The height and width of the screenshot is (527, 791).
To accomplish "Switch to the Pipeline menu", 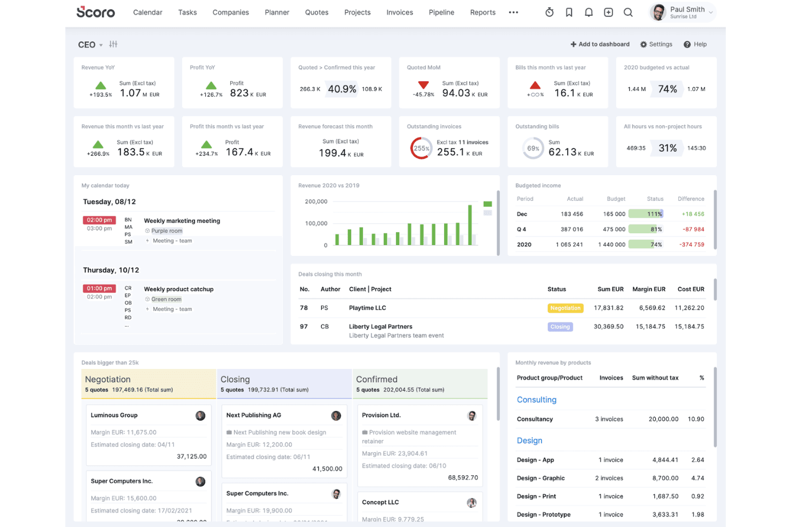I will 441,12.
